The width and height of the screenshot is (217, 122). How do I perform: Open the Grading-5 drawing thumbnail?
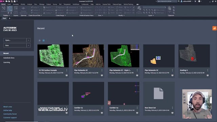194,56
